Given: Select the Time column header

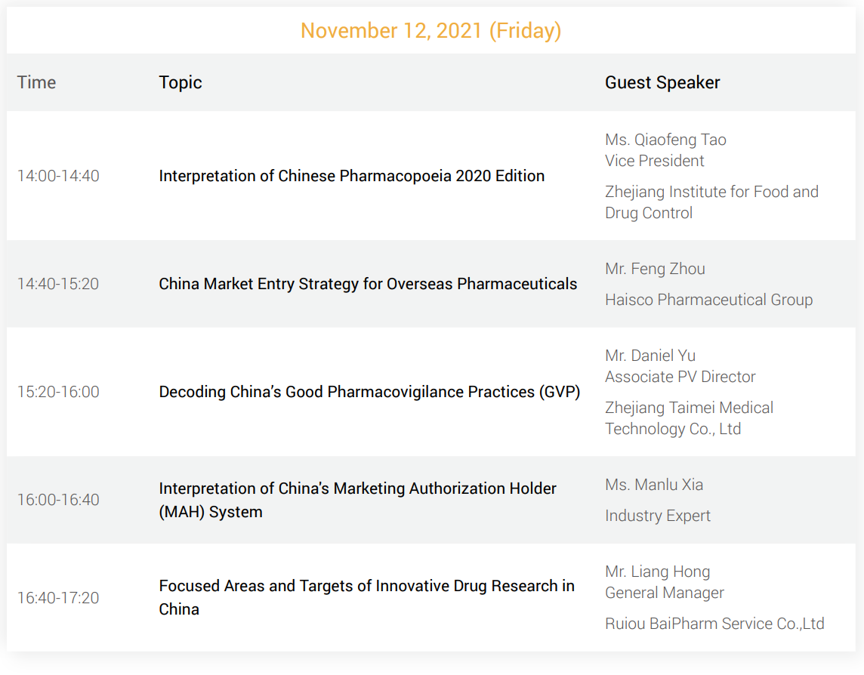Looking at the screenshot, I should (36, 82).
